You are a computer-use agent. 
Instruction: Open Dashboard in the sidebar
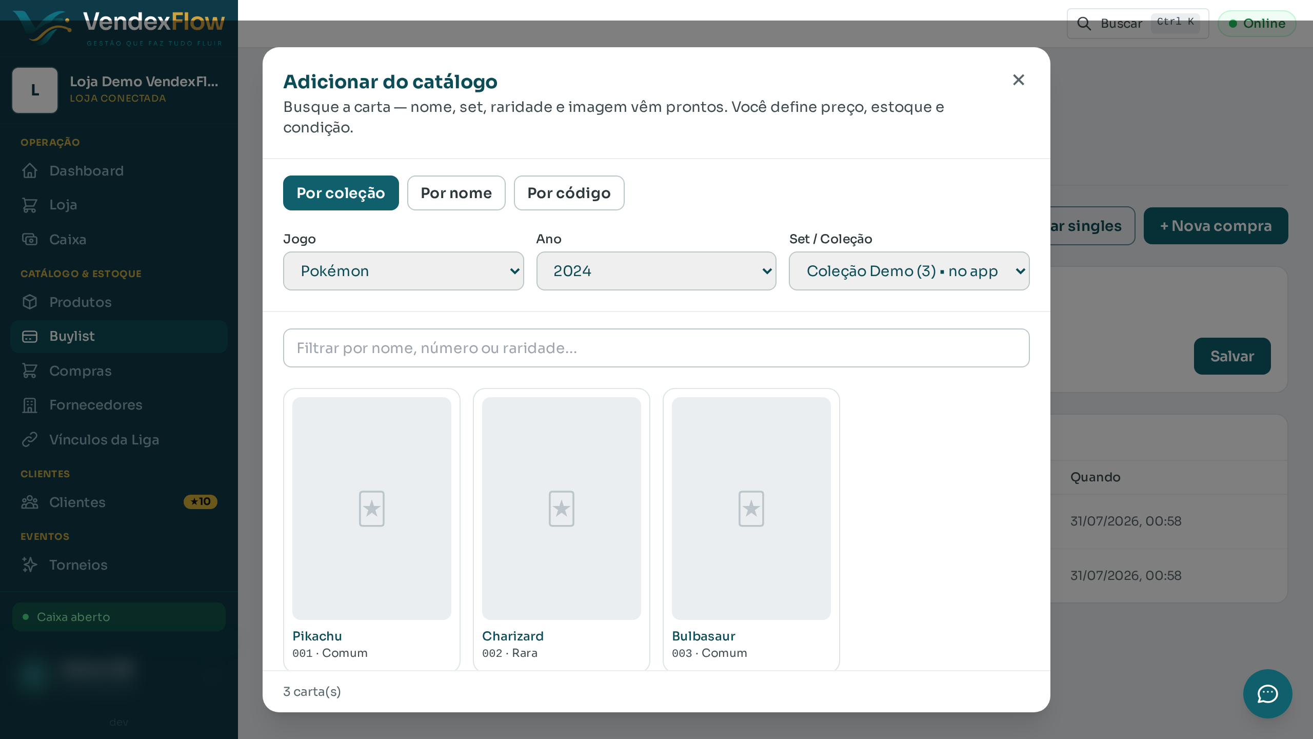pos(119,171)
